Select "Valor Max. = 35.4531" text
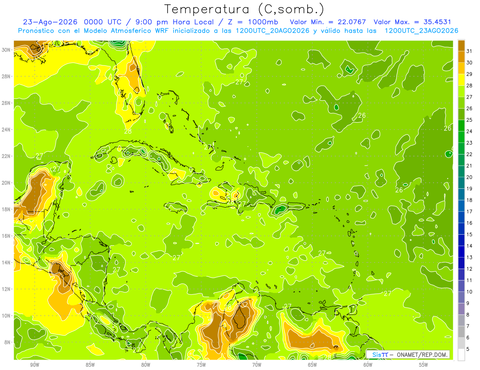Image resolution: width=480 pixels, height=370 pixels. (x=412, y=22)
